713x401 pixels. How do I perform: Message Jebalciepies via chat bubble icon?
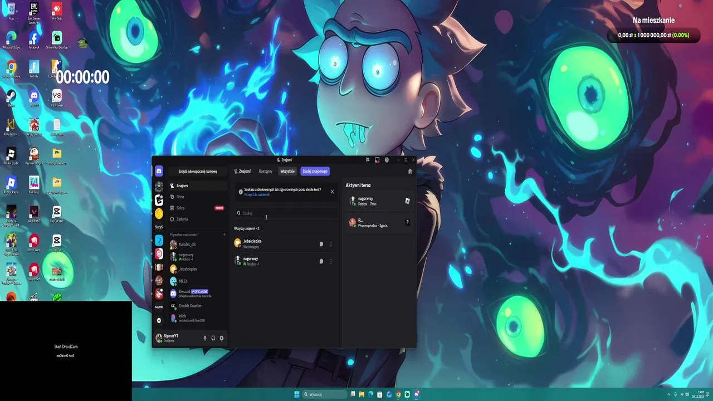tap(321, 244)
